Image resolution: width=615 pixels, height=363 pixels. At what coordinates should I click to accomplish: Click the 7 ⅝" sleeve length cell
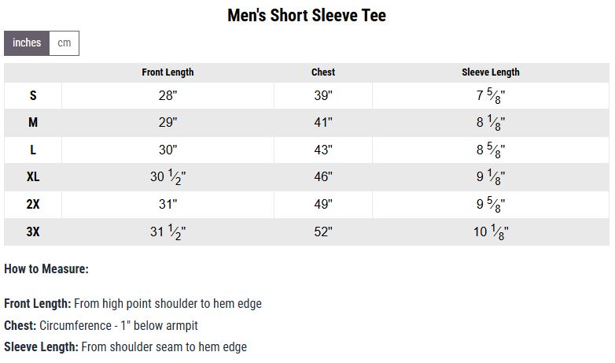[x=490, y=96]
